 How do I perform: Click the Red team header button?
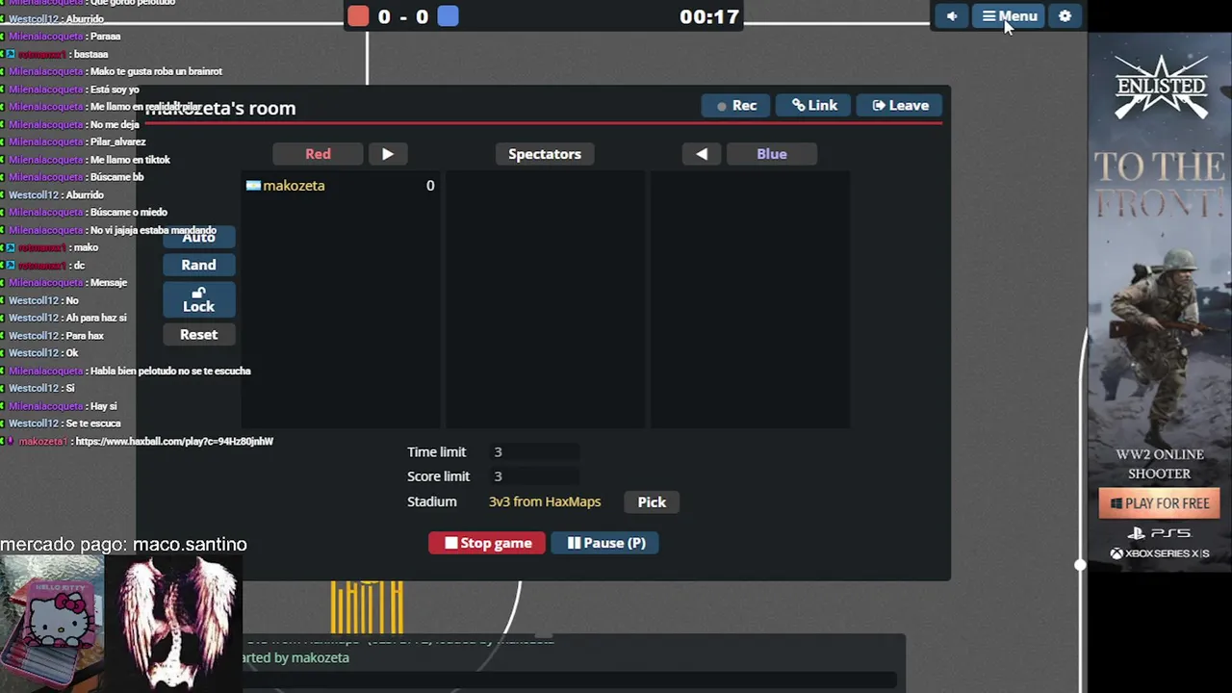(318, 154)
